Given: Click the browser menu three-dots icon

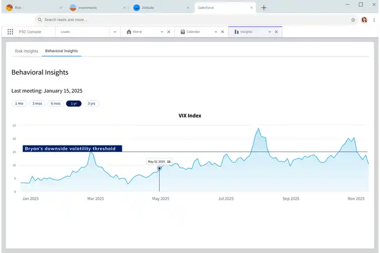Looking at the screenshot, I should coord(374,20).
